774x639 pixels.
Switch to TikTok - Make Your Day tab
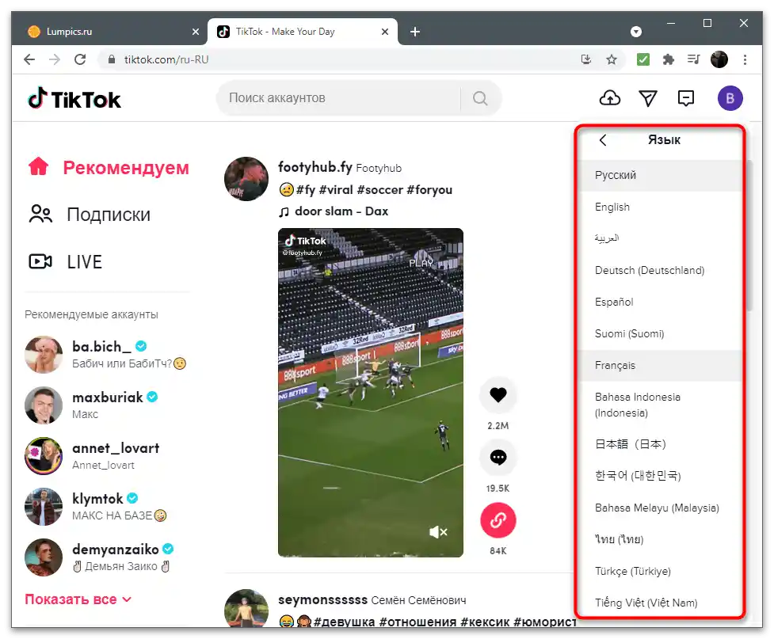pos(302,32)
